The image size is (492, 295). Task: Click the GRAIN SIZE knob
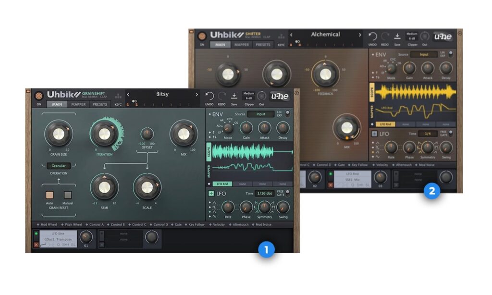(59, 133)
